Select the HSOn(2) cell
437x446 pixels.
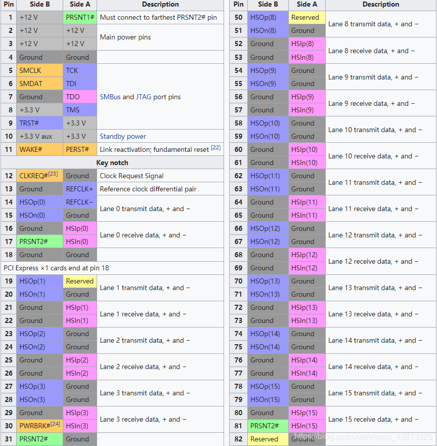pyautogui.click(x=40, y=347)
